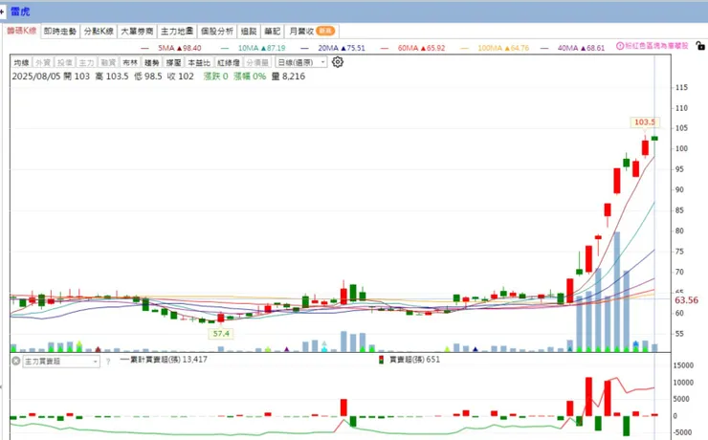Click the 40MA 68.61 legend
Image resolution: width=708 pixels, height=440 pixels.
(572, 48)
